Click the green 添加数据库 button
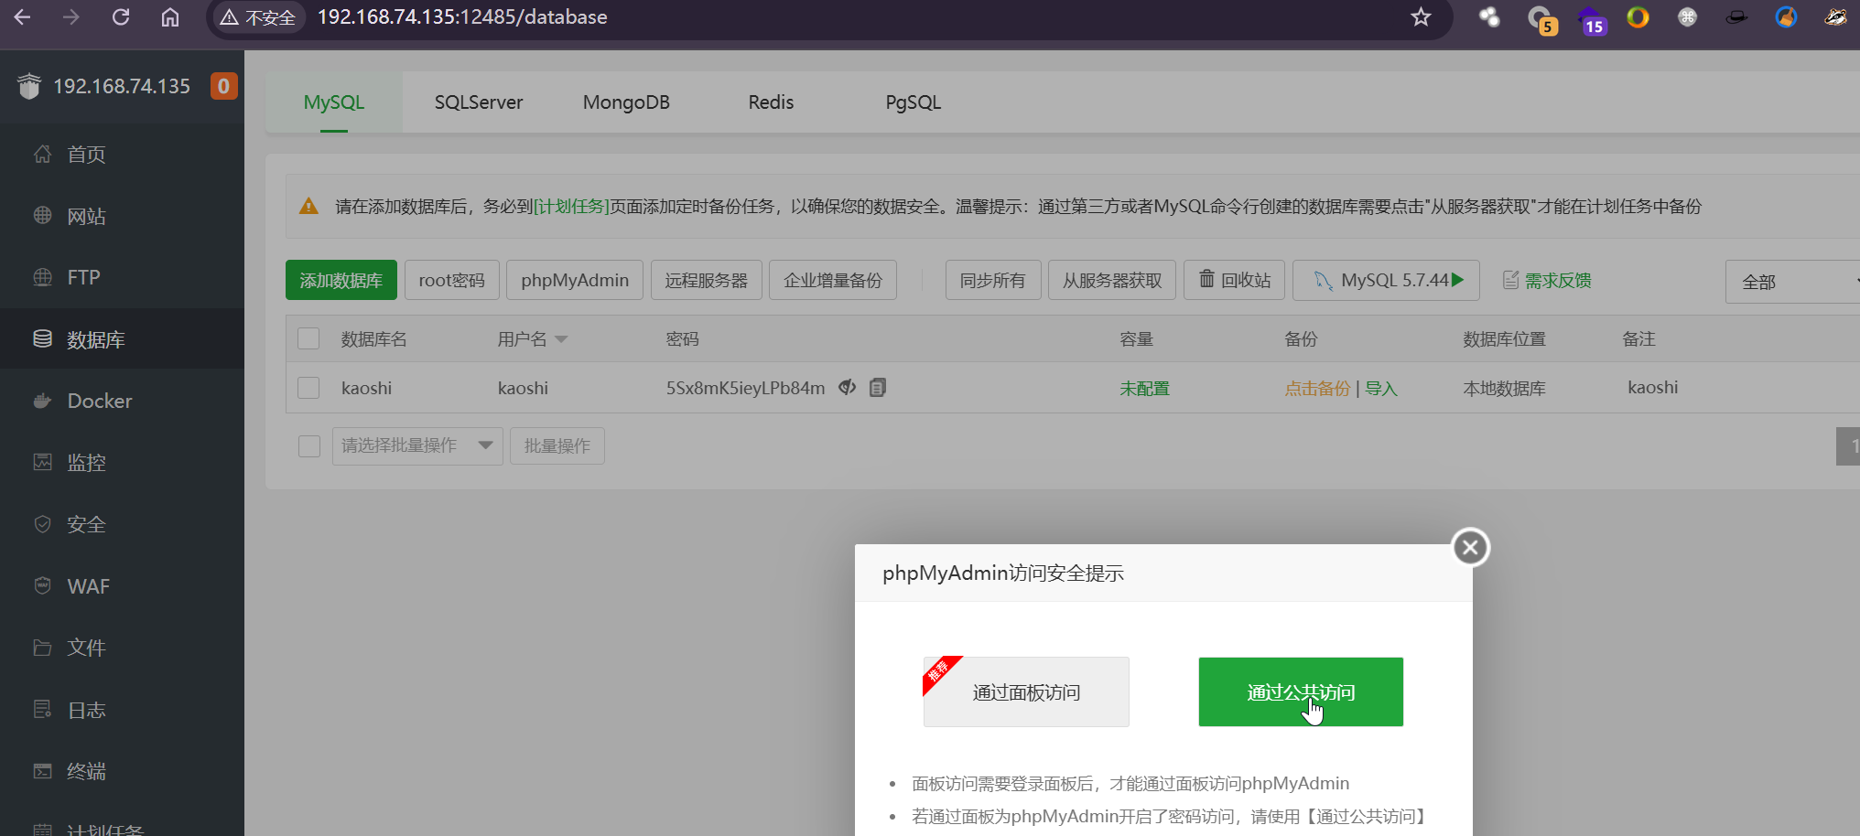Image resolution: width=1860 pixels, height=836 pixels. tap(341, 280)
